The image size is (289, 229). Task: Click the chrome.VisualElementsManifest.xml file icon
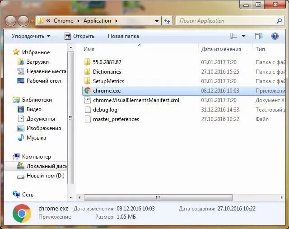(88, 100)
